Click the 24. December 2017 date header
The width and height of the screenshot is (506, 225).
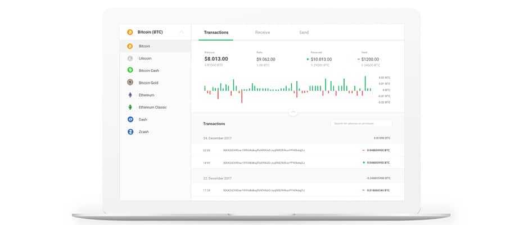click(x=217, y=138)
